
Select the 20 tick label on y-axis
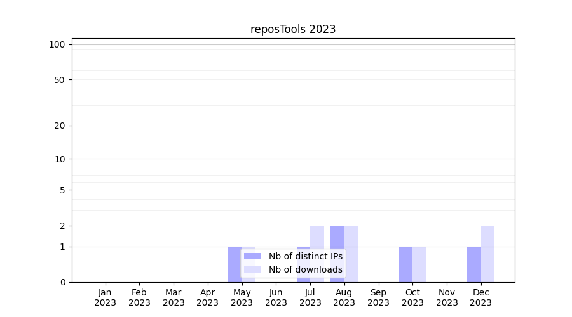[60, 126]
